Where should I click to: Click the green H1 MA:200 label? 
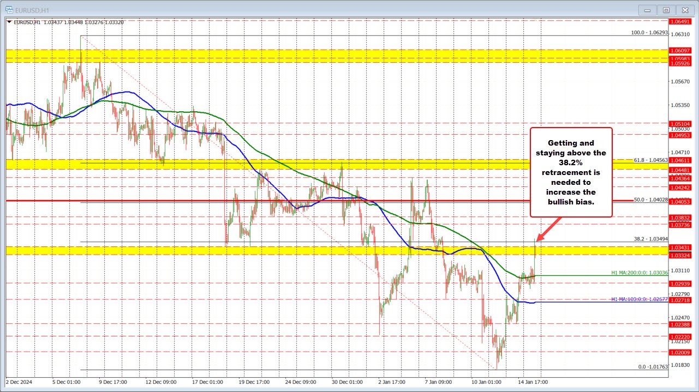coord(638,272)
